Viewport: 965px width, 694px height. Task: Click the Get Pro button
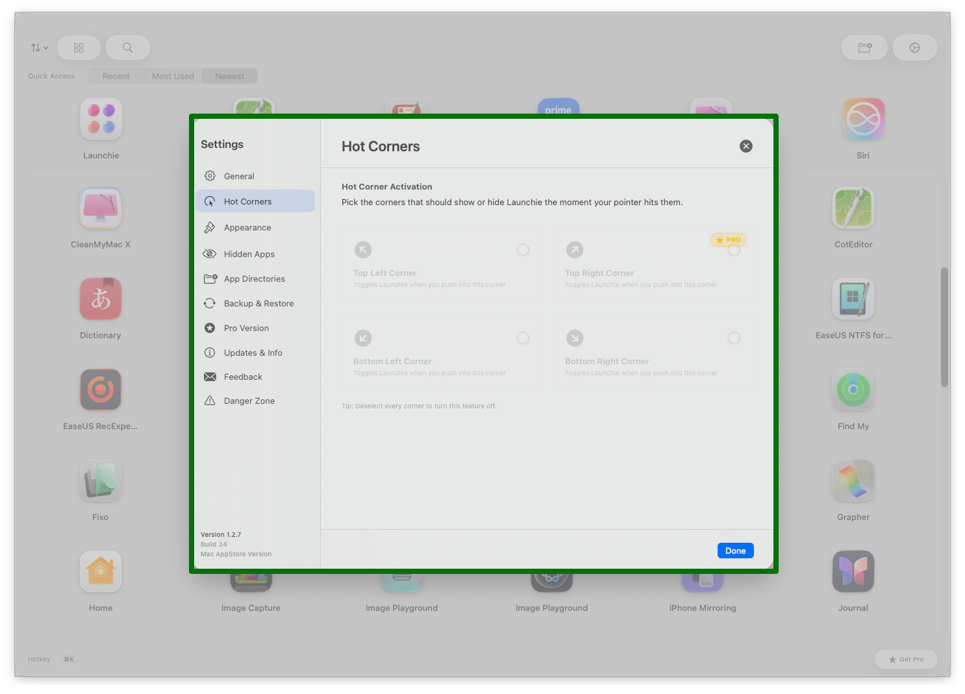pyautogui.click(x=906, y=659)
